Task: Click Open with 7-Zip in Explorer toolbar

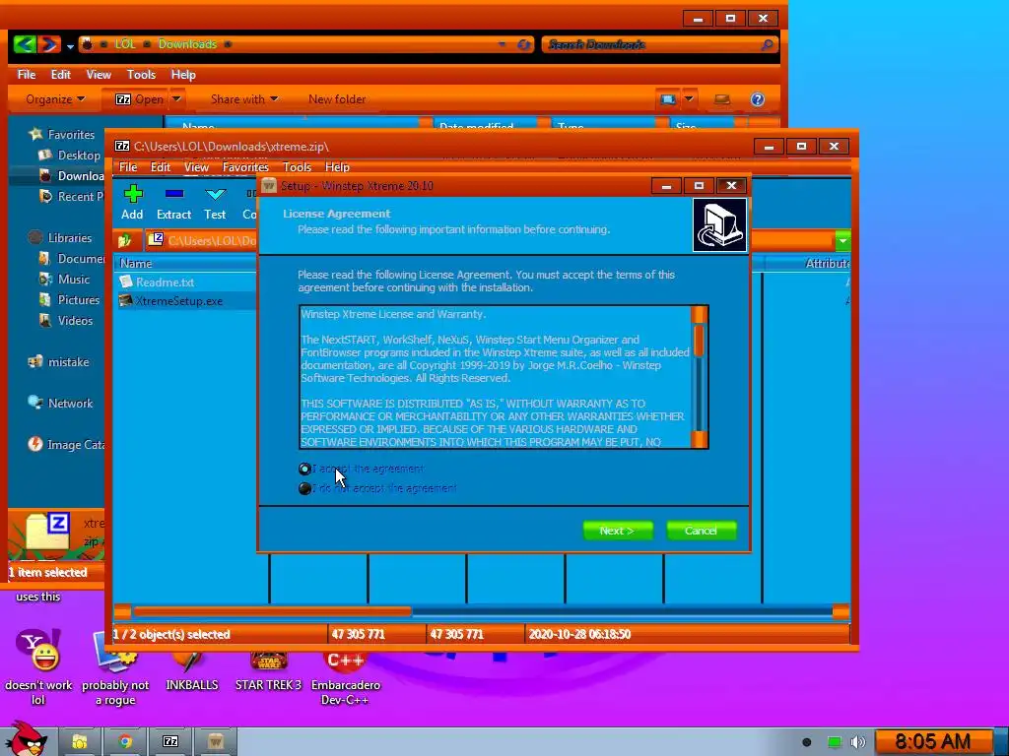Action: pos(139,99)
